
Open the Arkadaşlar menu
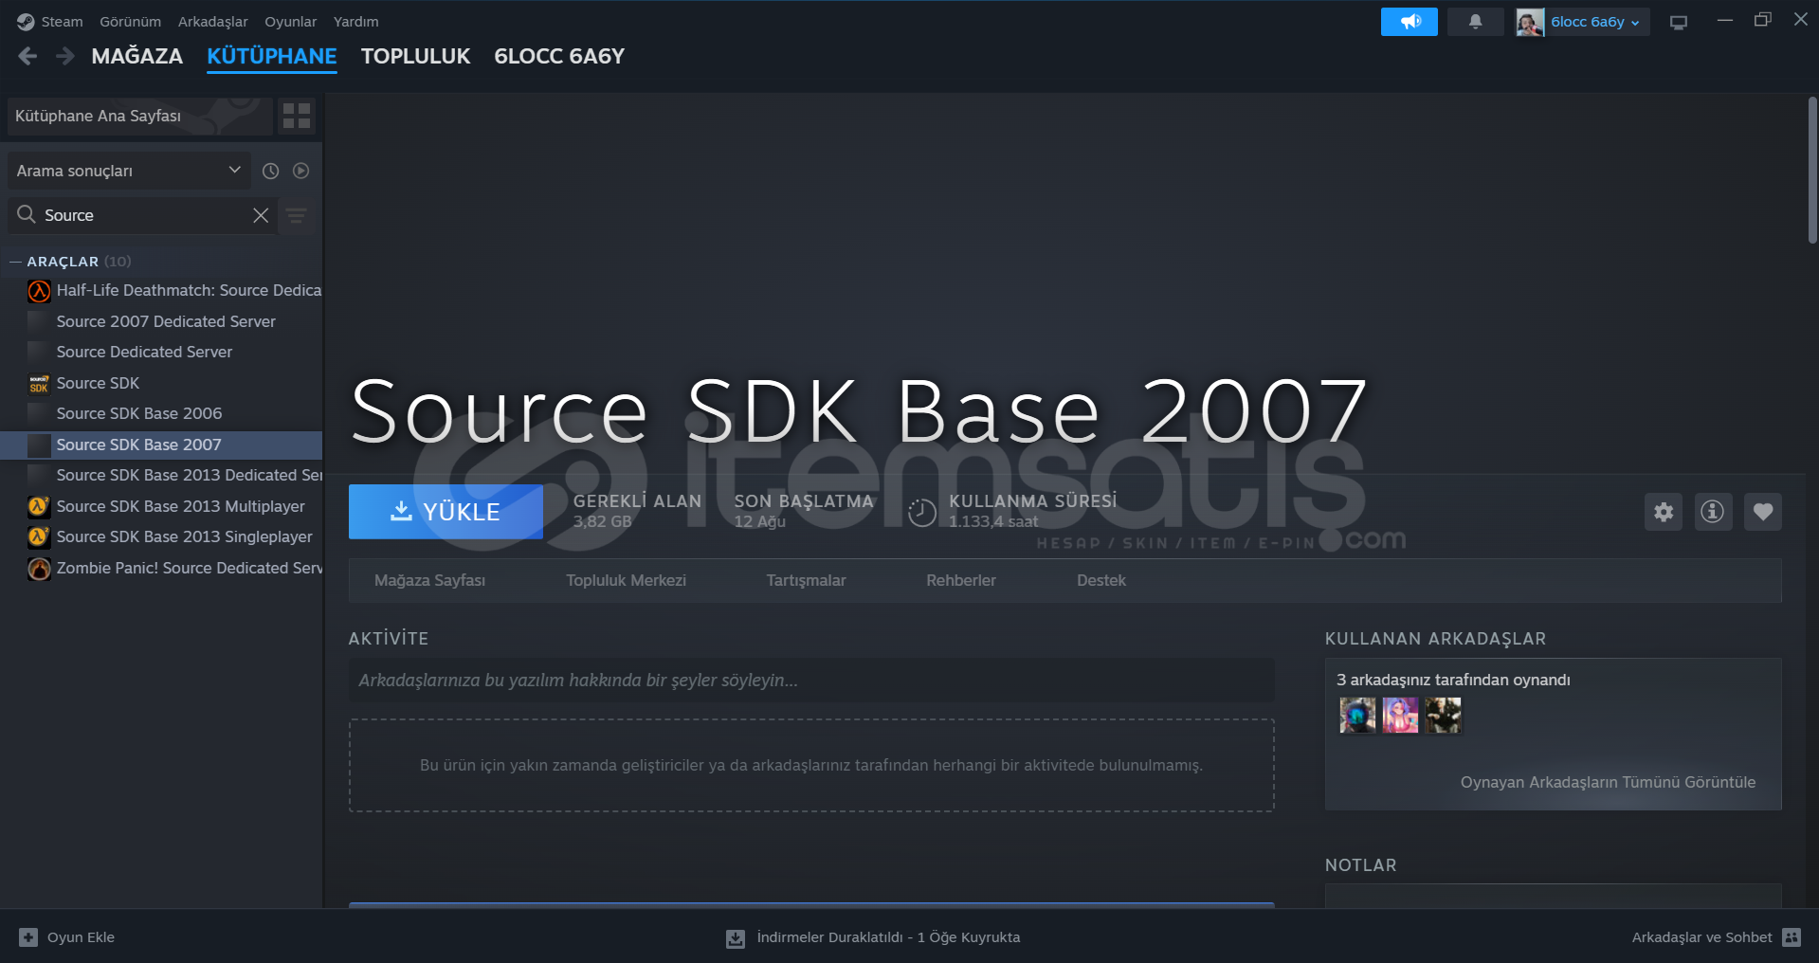(x=213, y=22)
